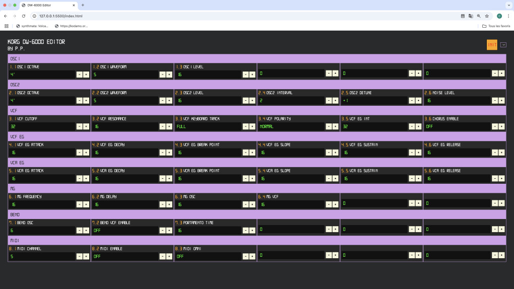Open the Chrome profile avatar
This screenshot has width=514, height=289.
[x=499, y=16]
